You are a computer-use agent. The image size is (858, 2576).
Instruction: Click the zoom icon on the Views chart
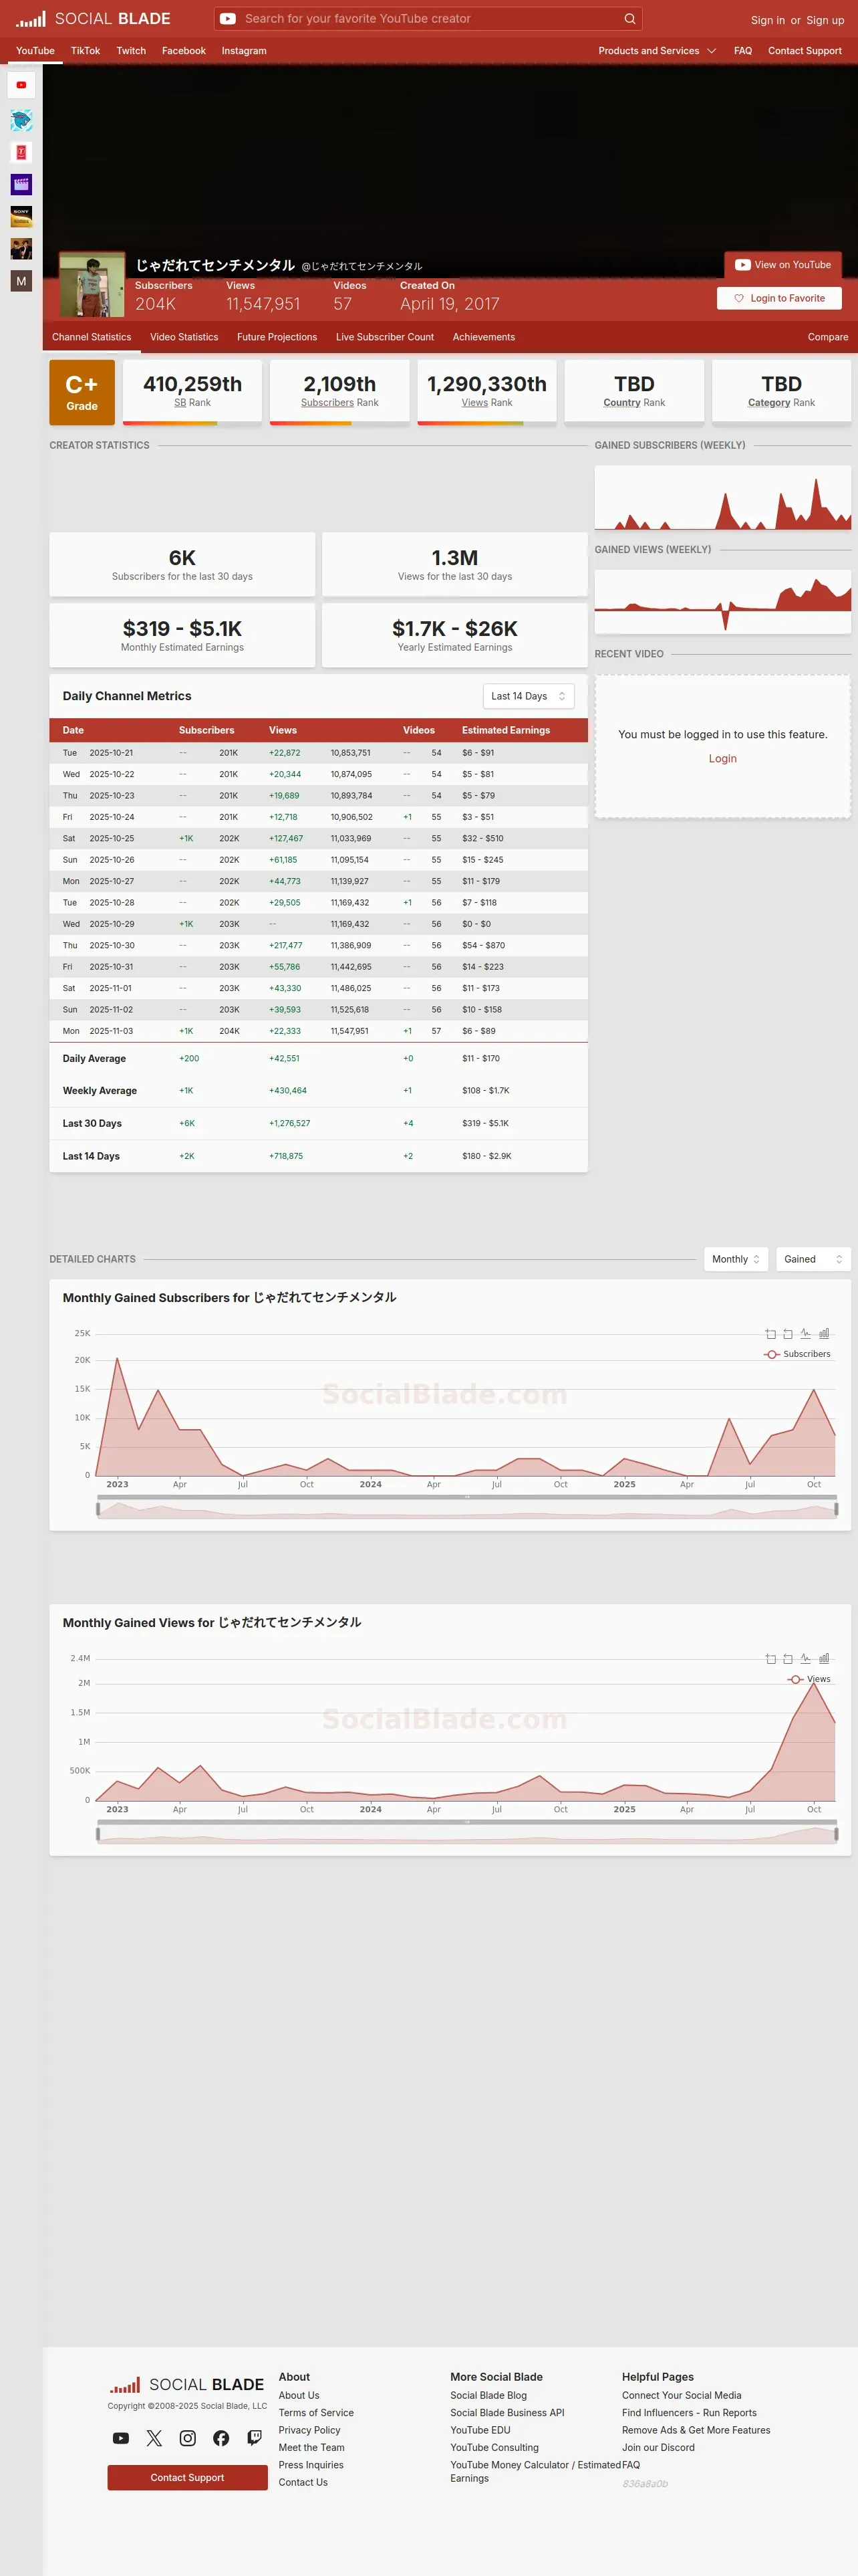770,1659
